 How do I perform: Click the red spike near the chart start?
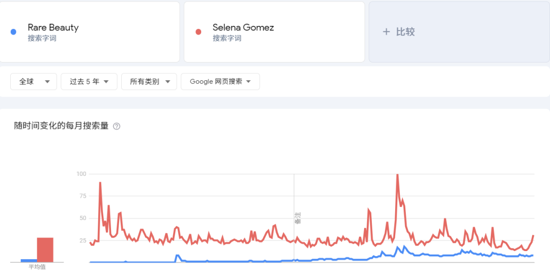(100, 183)
